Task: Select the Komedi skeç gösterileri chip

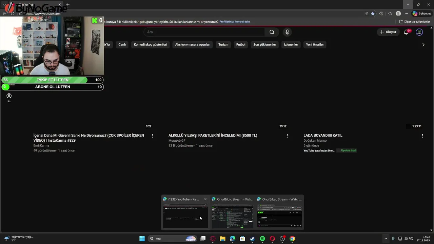Action: 151,44
